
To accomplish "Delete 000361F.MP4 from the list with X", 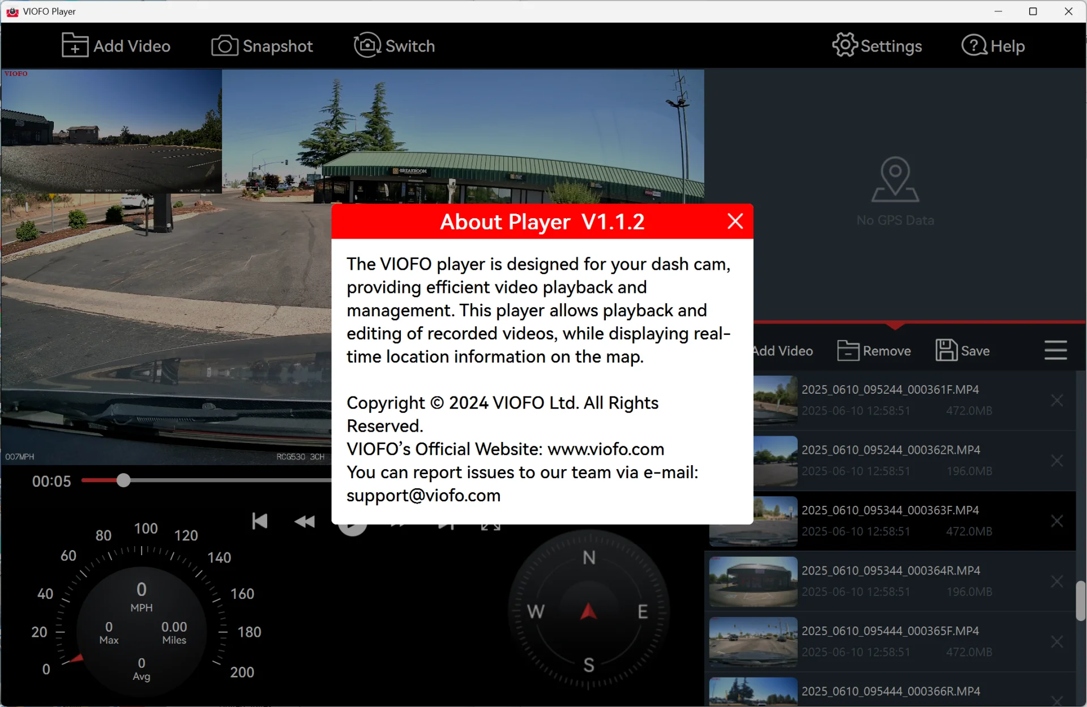I will [1056, 401].
